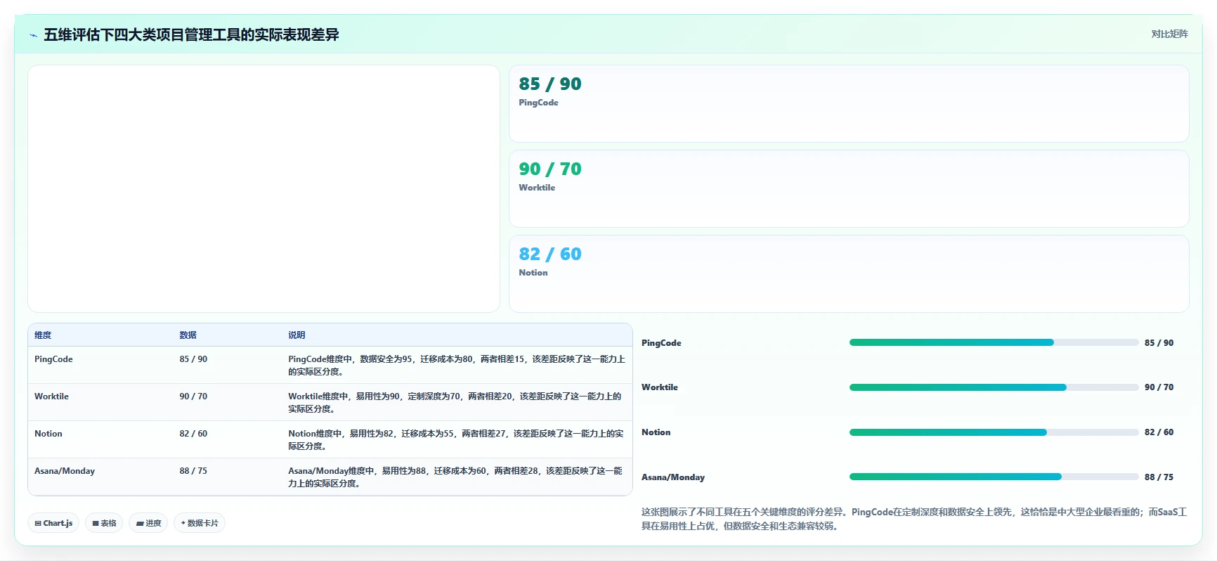Image resolution: width=1217 pixels, height=561 pixels.
Task: Click the Worktile label in its data card
Action: click(537, 188)
